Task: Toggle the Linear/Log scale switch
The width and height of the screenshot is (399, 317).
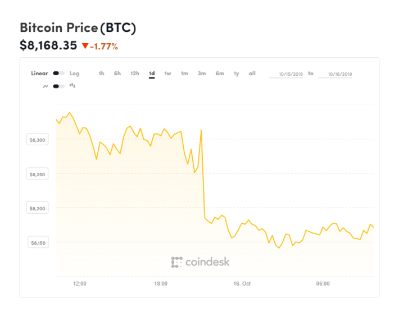Action: [58, 73]
